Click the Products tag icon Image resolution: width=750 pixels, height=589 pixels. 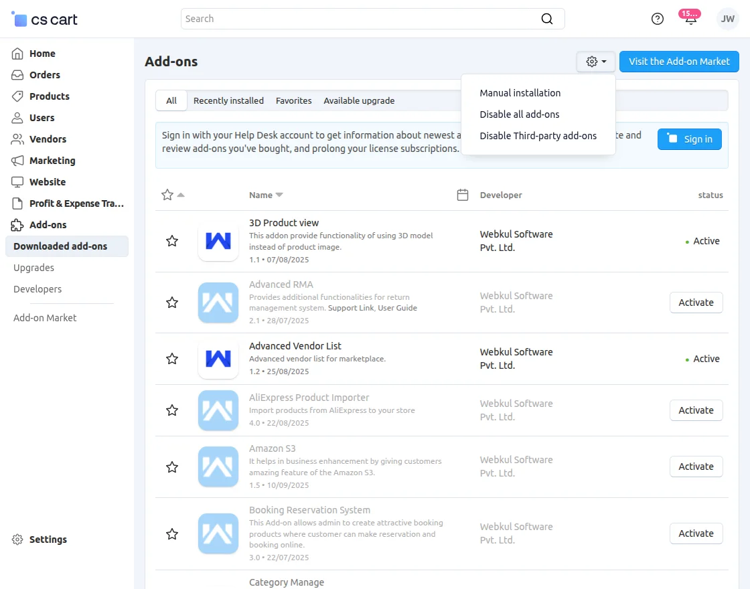point(17,96)
